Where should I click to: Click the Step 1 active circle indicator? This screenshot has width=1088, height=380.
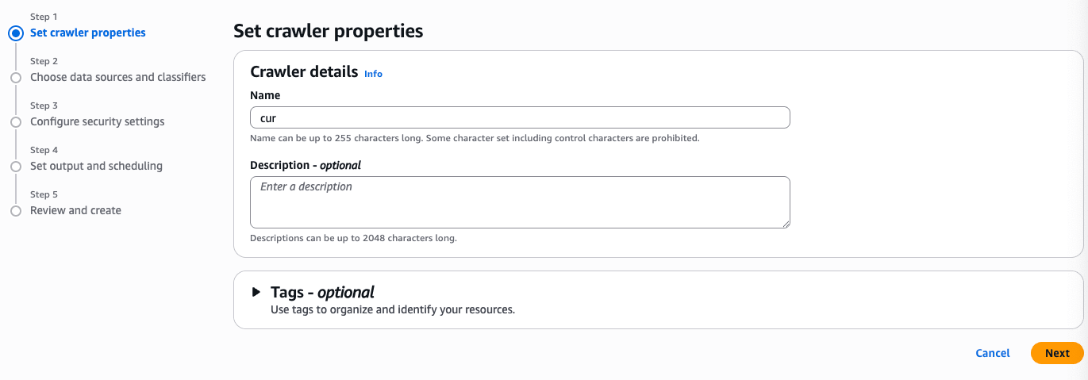tap(15, 33)
